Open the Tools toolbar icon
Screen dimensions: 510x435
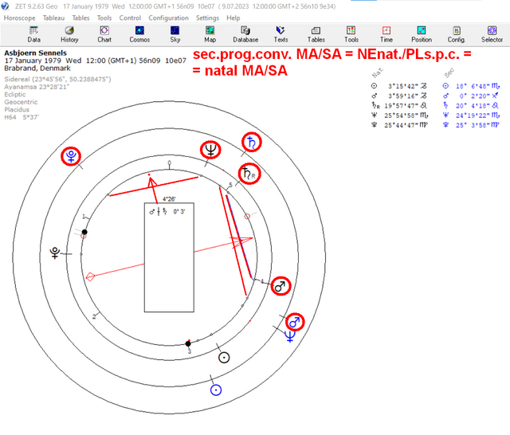pyautogui.click(x=351, y=34)
